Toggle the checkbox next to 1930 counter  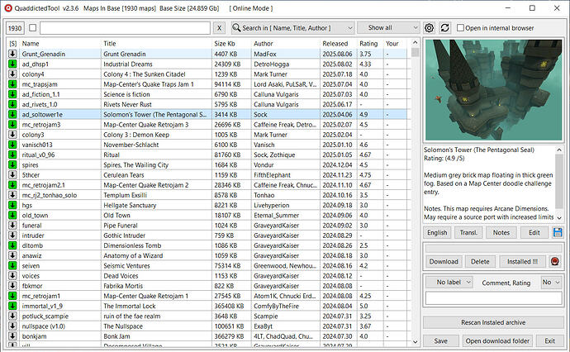33,27
